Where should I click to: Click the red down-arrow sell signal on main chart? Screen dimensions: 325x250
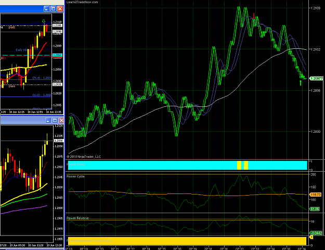pyautogui.click(x=254, y=16)
